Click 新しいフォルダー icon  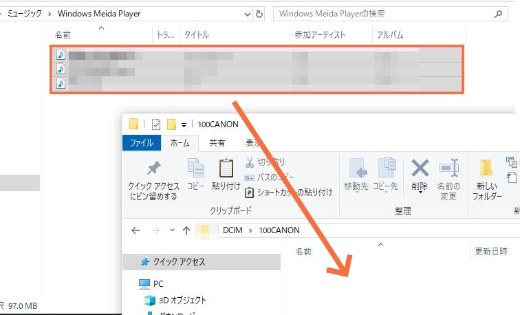[x=486, y=169]
